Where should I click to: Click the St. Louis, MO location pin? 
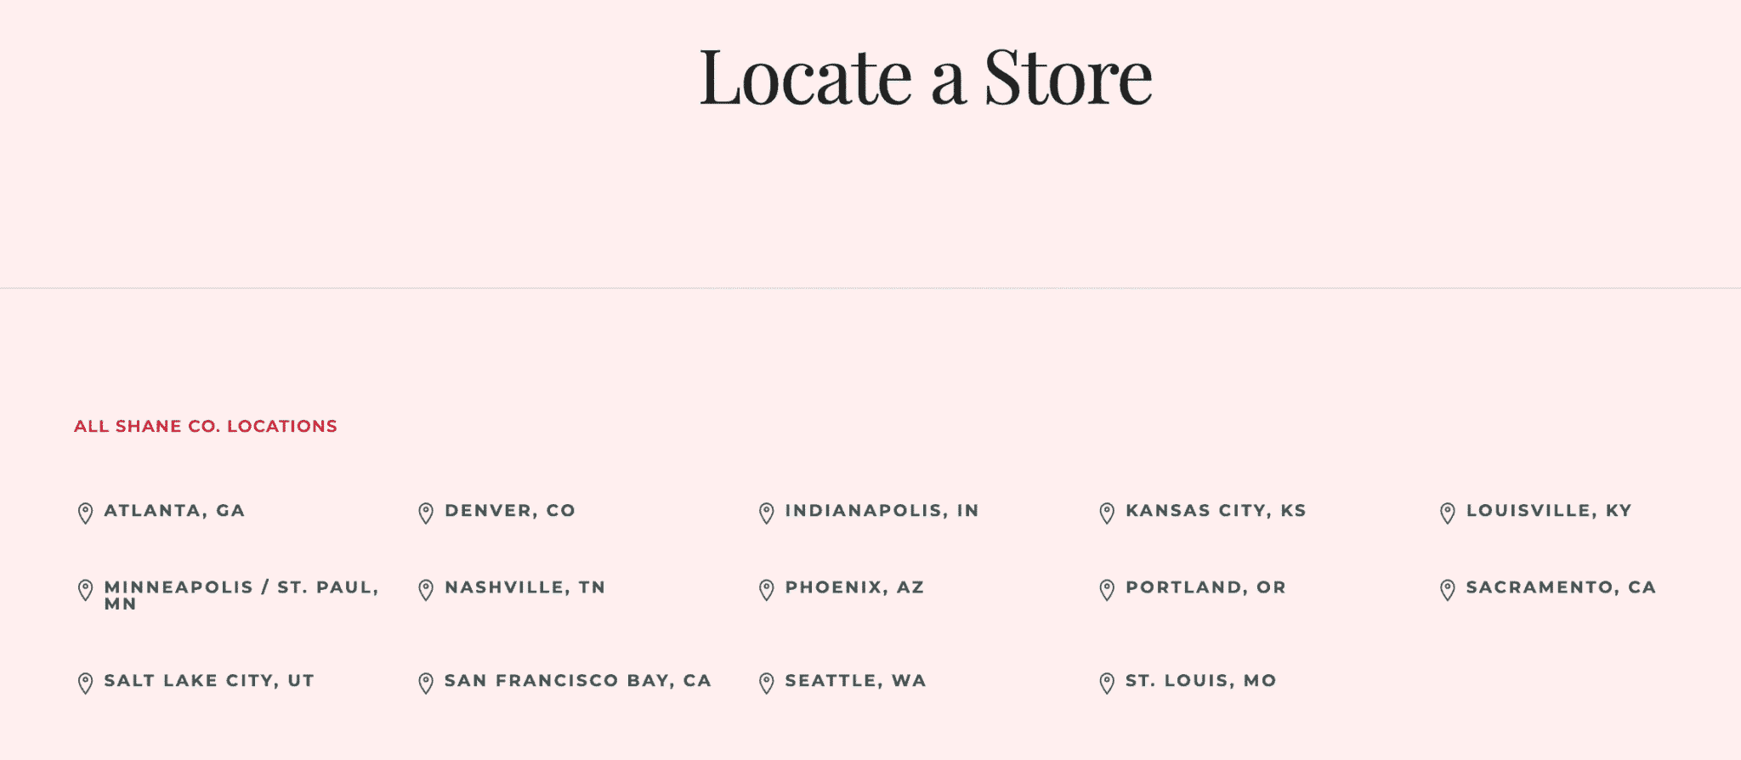coord(1108,681)
